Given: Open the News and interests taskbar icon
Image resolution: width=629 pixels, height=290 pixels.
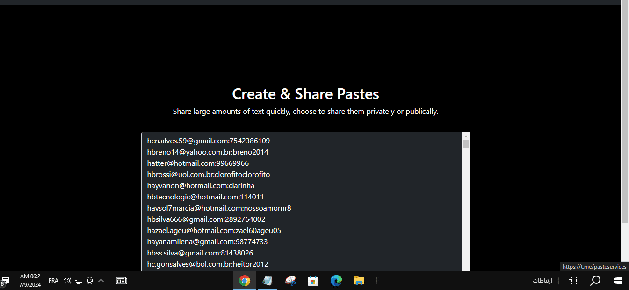Looking at the screenshot, I should [122, 281].
